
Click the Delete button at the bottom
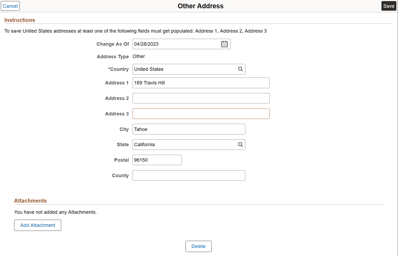[x=198, y=246]
